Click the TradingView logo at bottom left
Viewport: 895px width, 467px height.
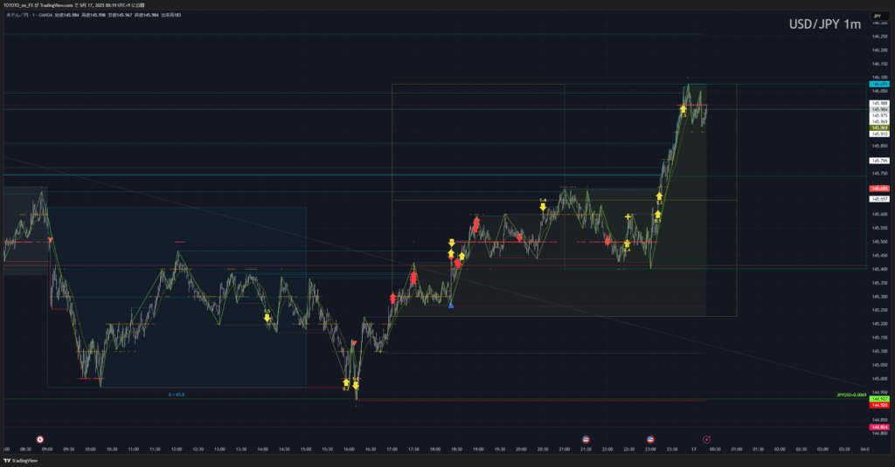(x=21, y=461)
